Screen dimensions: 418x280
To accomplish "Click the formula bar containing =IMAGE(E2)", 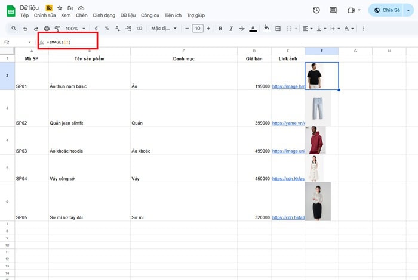I will [179, 42].
